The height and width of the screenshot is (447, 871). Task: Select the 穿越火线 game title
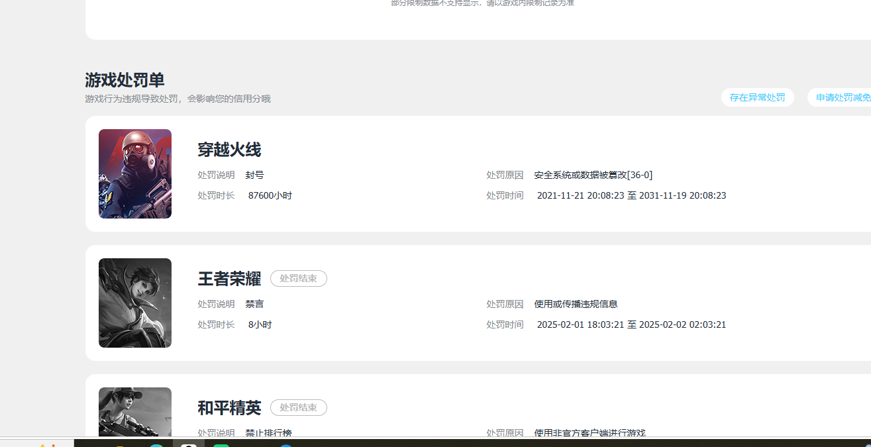click(229, 150)
